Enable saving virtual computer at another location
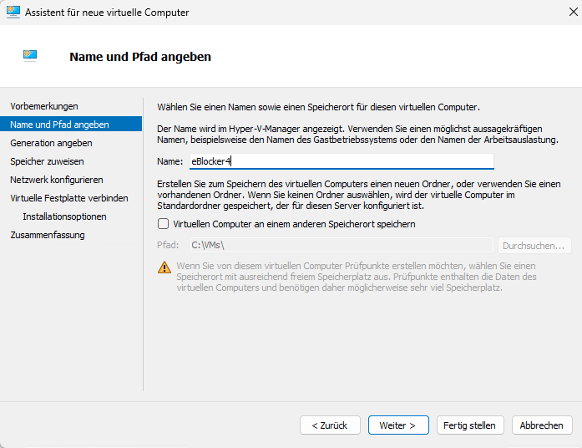Viewport: 582px width, 448px height. [x=163, y=224]
